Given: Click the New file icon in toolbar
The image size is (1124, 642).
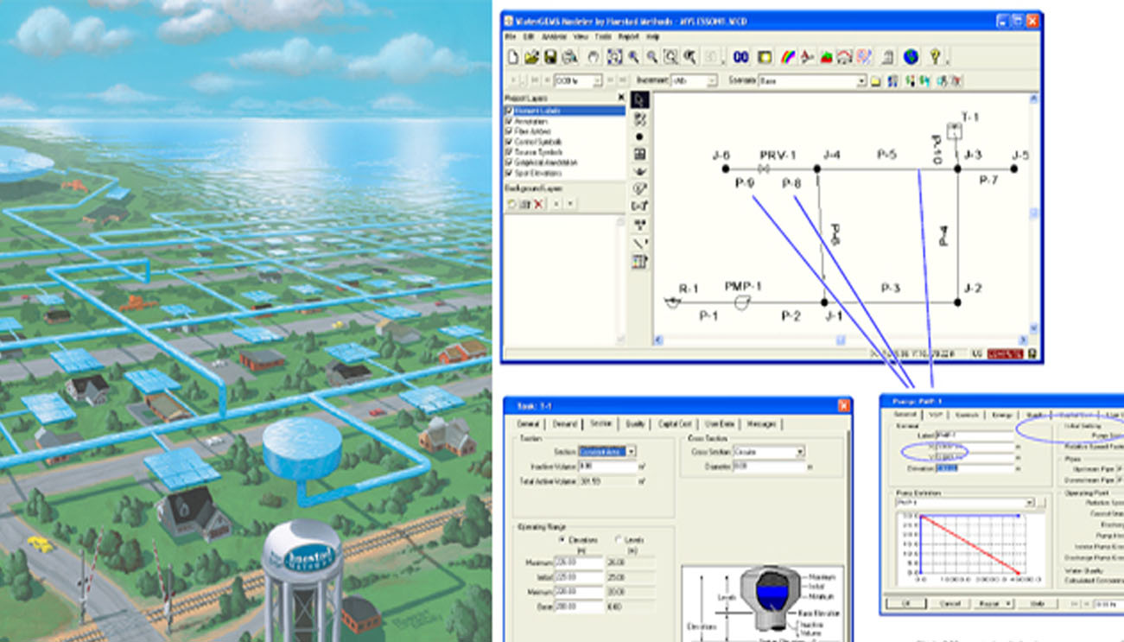Looking at the screenshot, I should coord(512,57).
